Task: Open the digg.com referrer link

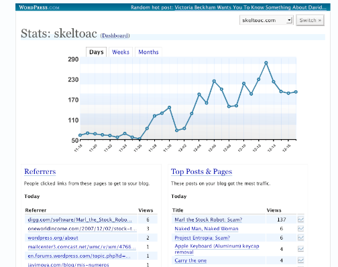Action: click(x=80, y=219)
